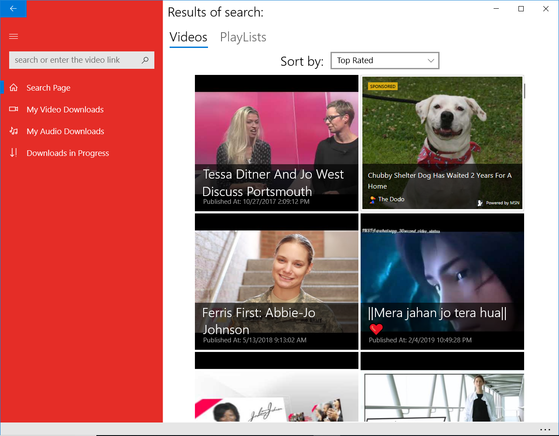The width and height of the screenshot is (559, 436).
Task: Click the ellipsis icon at the bottom right
Action: tap(544, 430)
